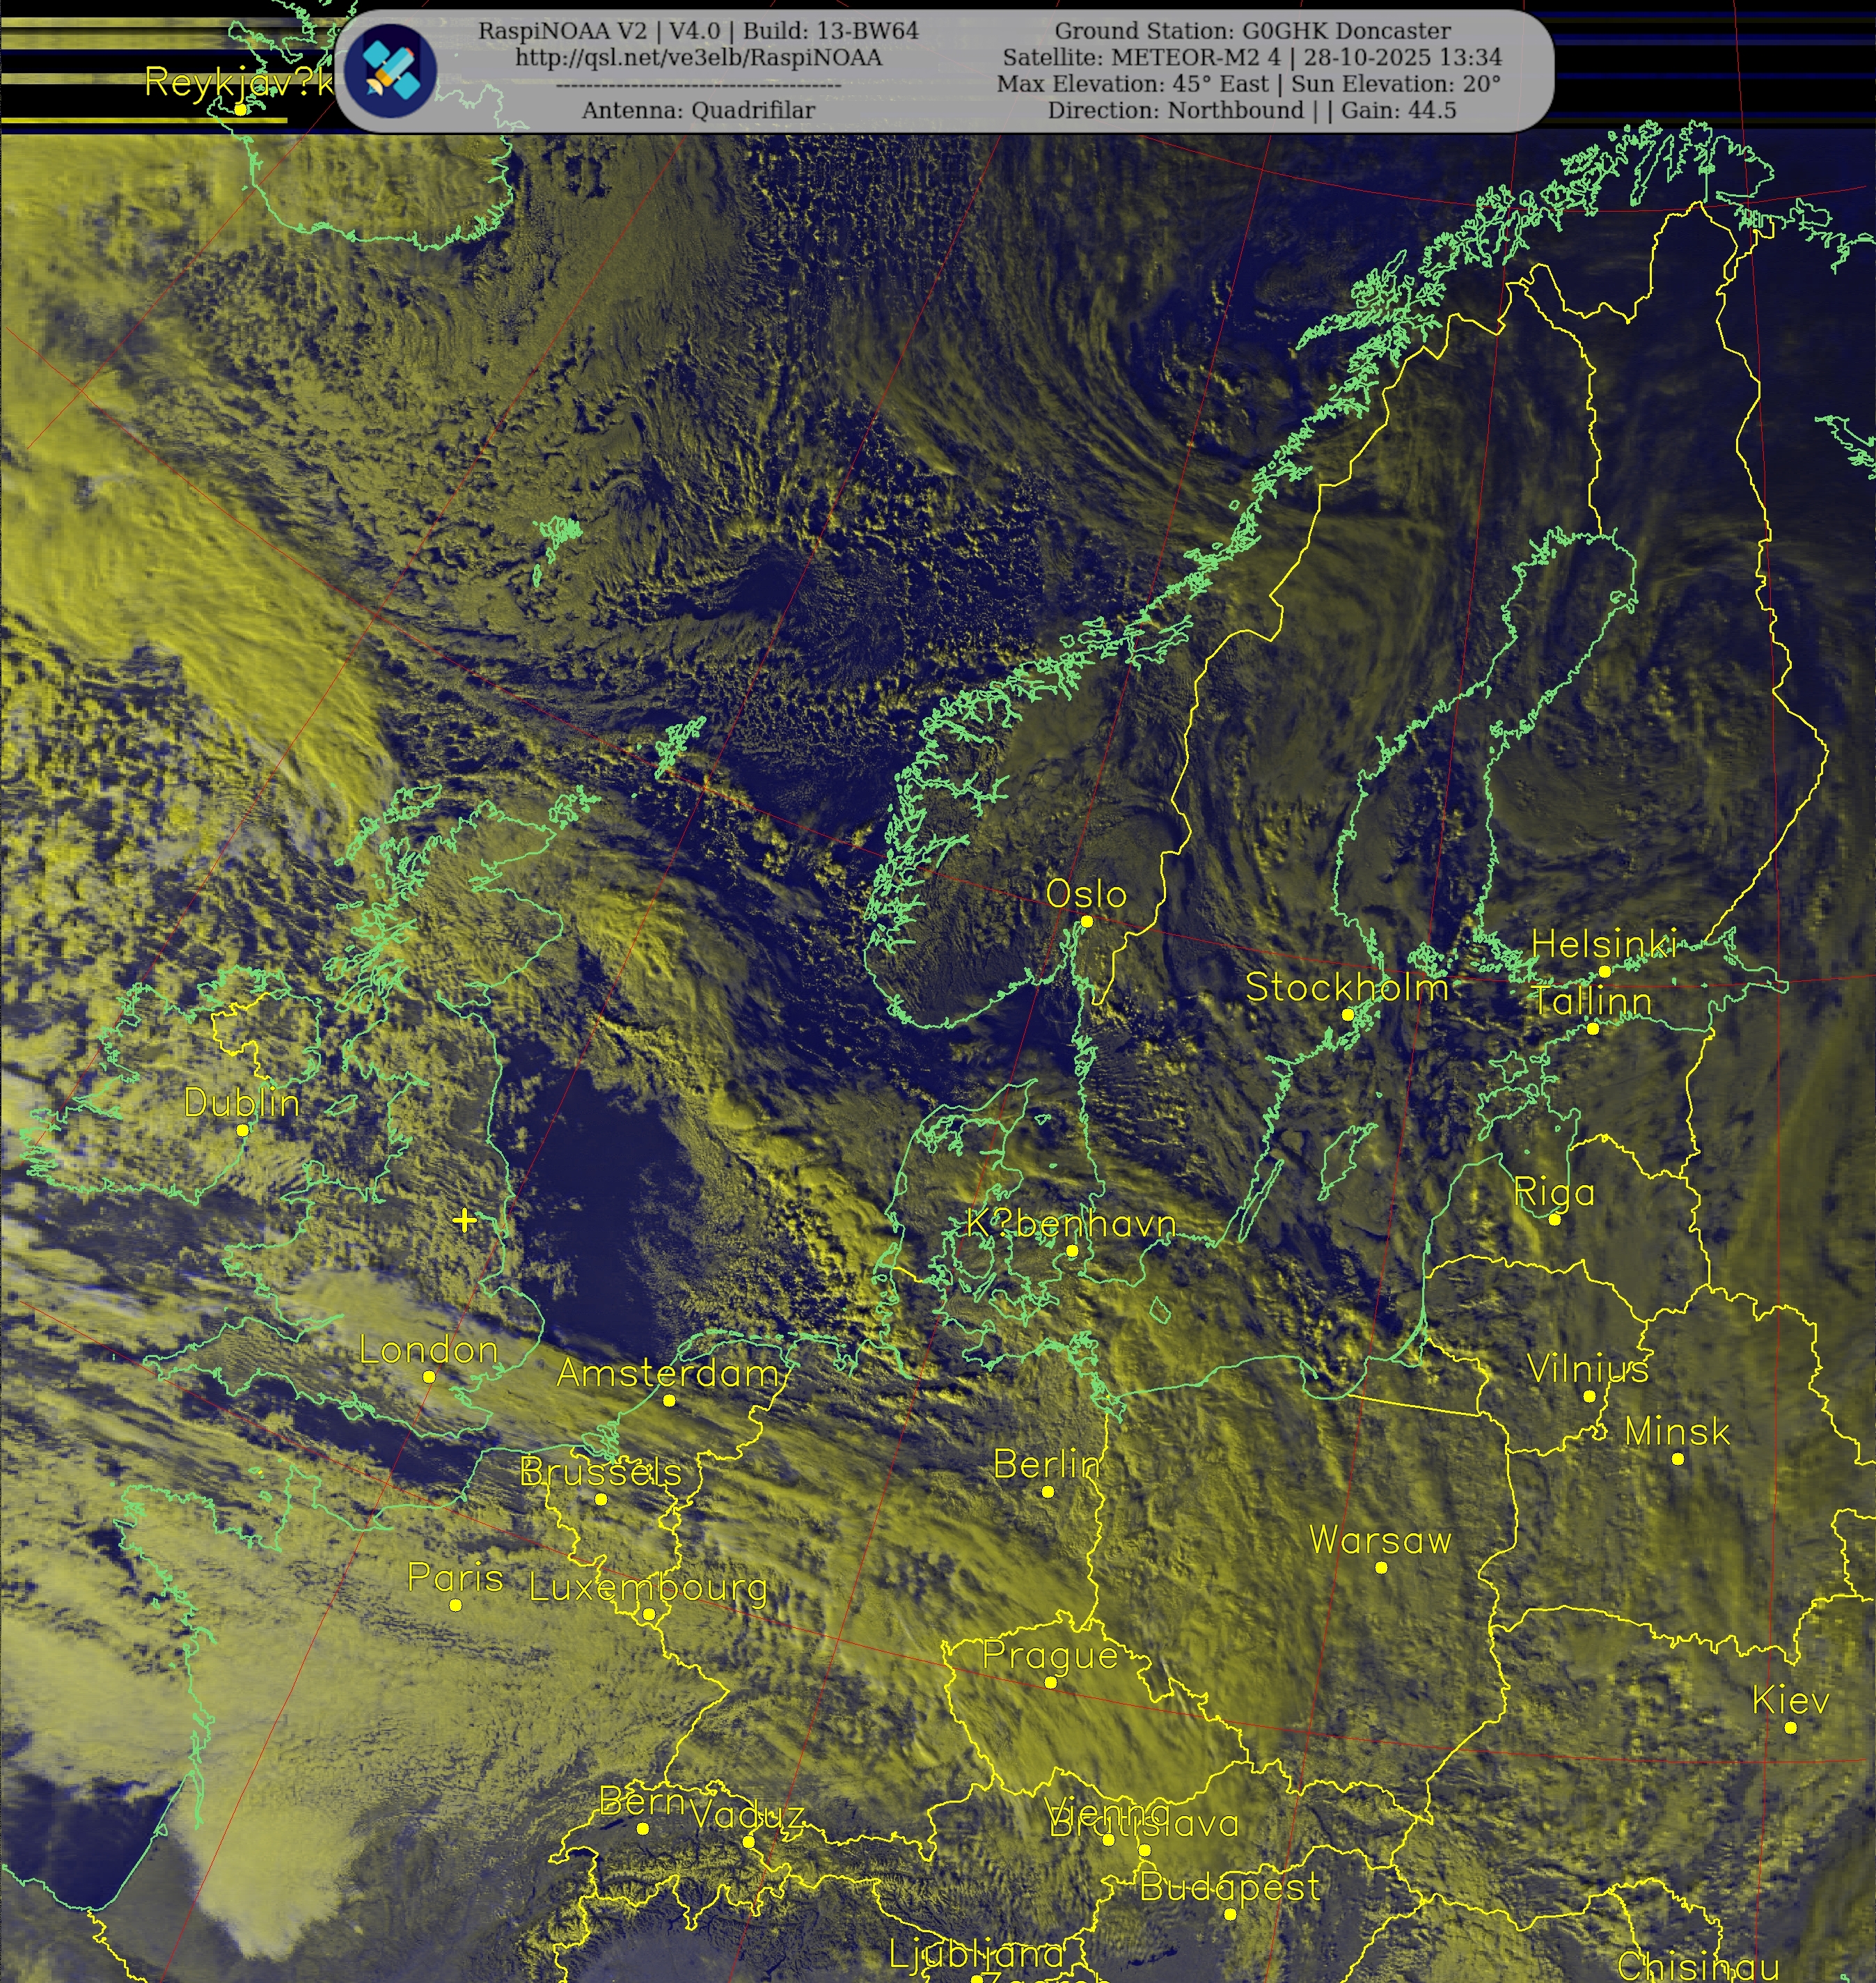The height and width of the screenshot is (1983, 1876).
Task: Click the Satellite METEOR-M2 4 info line
Action: pos(1252,57)
